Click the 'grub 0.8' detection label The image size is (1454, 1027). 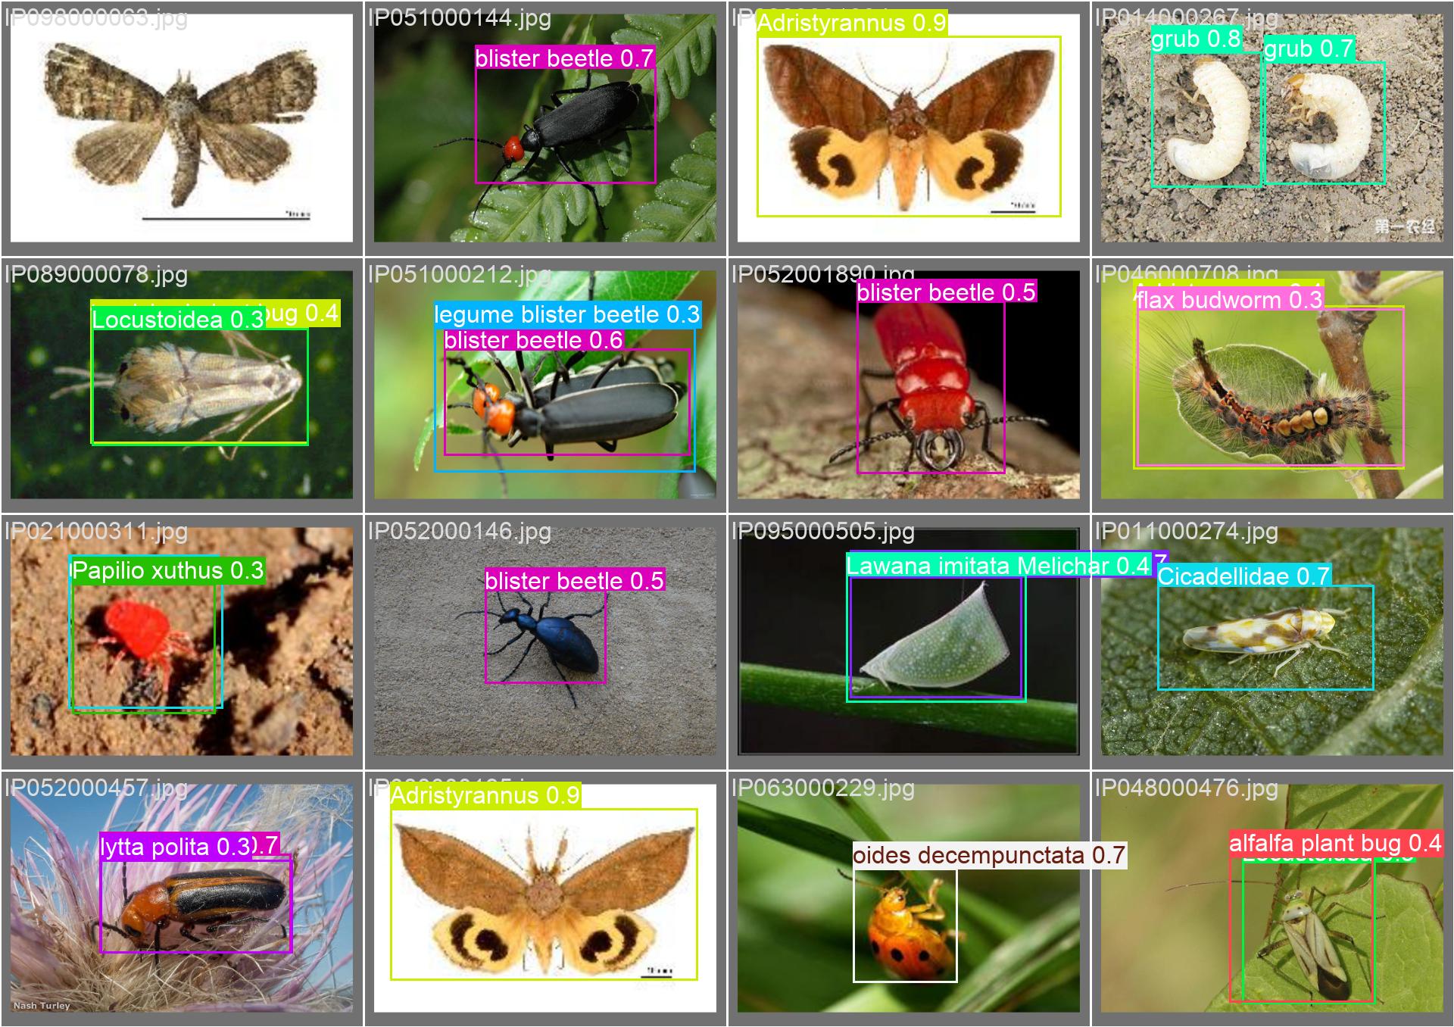tap(1196, 39)
